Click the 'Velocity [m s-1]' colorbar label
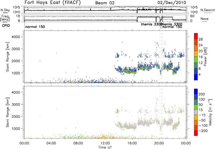 210,112
